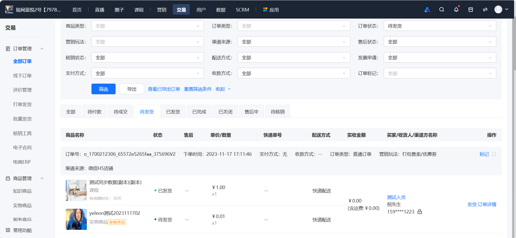
Task: Open the blue triangle logo icon in the top bar
Action: [427, 10]
